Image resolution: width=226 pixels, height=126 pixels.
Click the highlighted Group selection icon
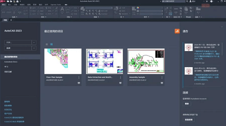tap(170, 14)
